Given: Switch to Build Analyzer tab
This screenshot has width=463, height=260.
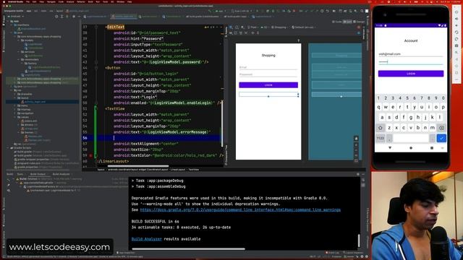Looking at the screenshot, I should (61, 174).
